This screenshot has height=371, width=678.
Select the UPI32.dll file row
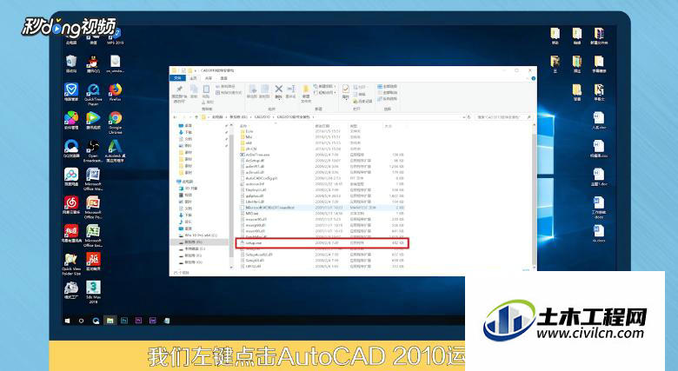click(x=321, y=267)
